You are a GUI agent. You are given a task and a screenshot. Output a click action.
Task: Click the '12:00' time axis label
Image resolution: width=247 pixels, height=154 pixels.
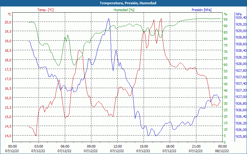click(117, 147)
